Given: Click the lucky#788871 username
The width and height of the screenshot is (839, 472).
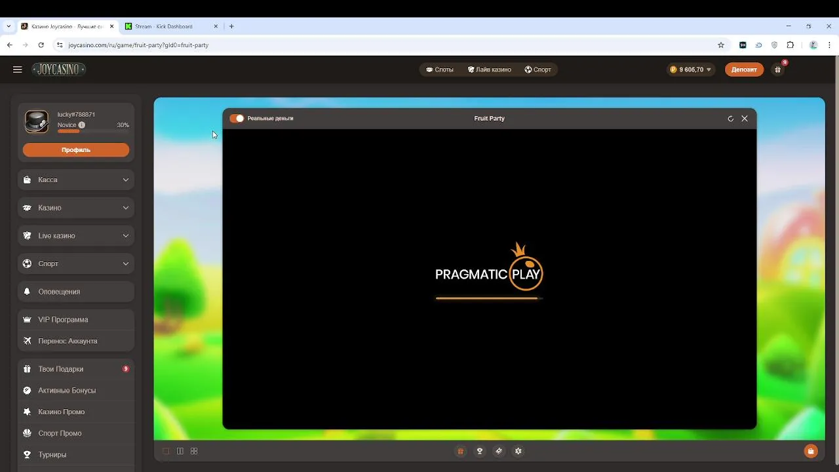Looking at the screenshot, I should (76, 115).
